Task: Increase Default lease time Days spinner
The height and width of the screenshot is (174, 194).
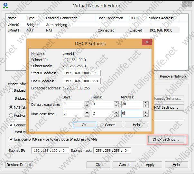Action: (87, 103)
